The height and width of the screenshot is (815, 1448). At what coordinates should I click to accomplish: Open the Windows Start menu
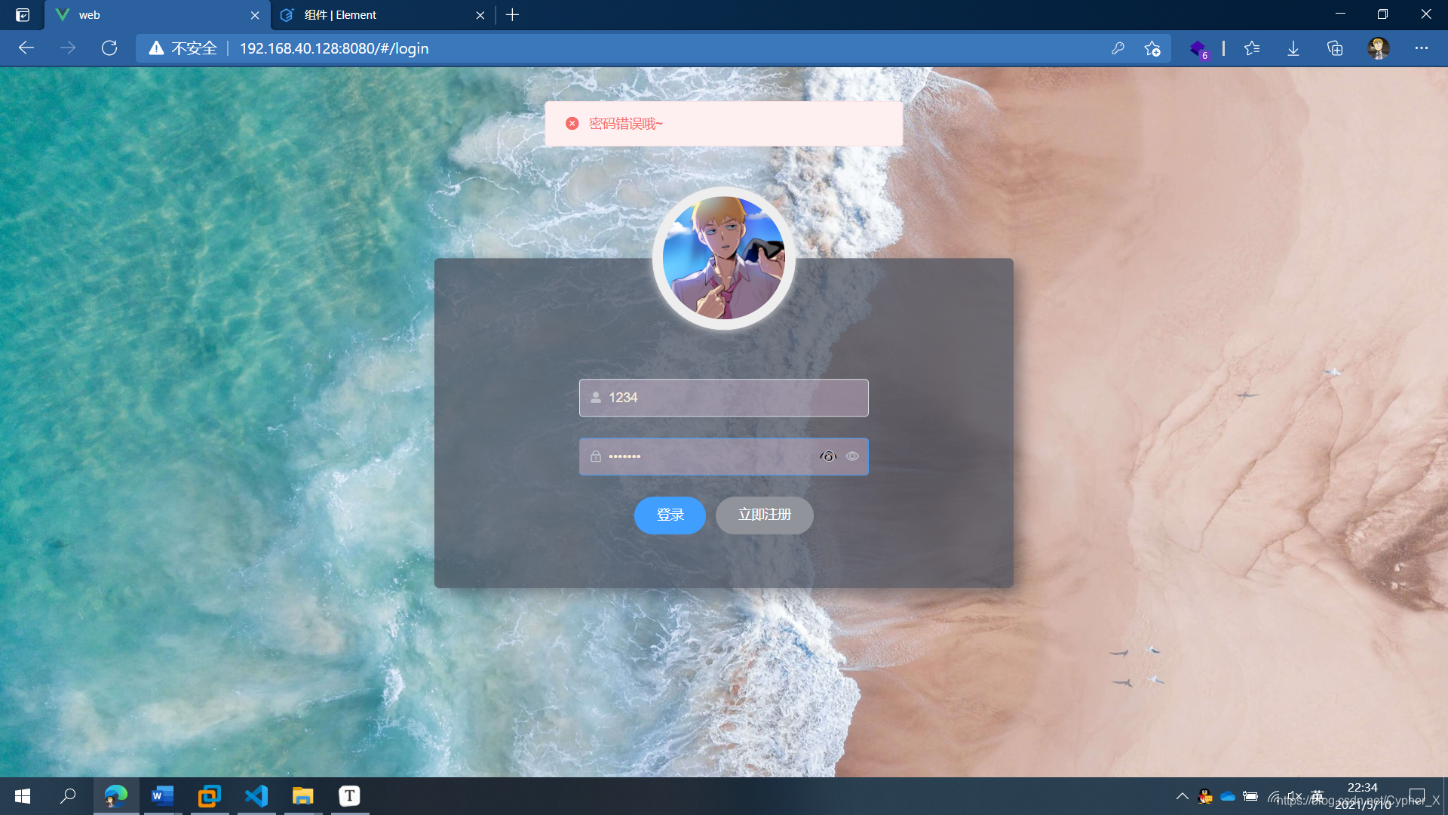pyautogui.click(x=23, y=796)
